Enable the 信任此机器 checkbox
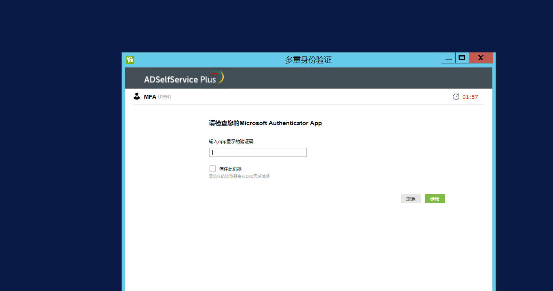553x291 pixels. (x=212, y=168)
